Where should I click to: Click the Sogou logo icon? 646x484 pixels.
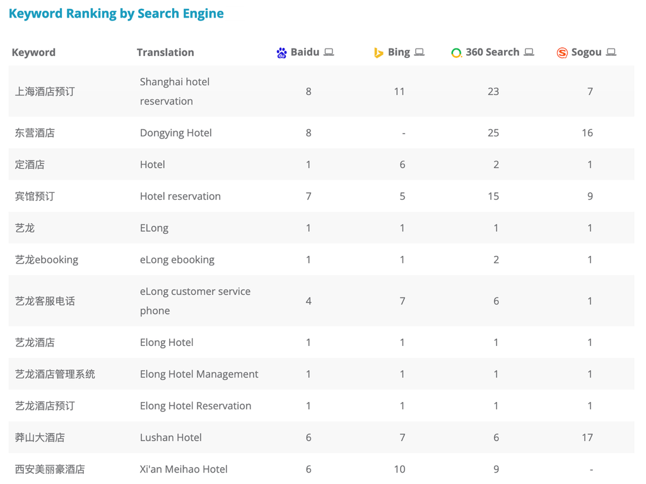562,53
